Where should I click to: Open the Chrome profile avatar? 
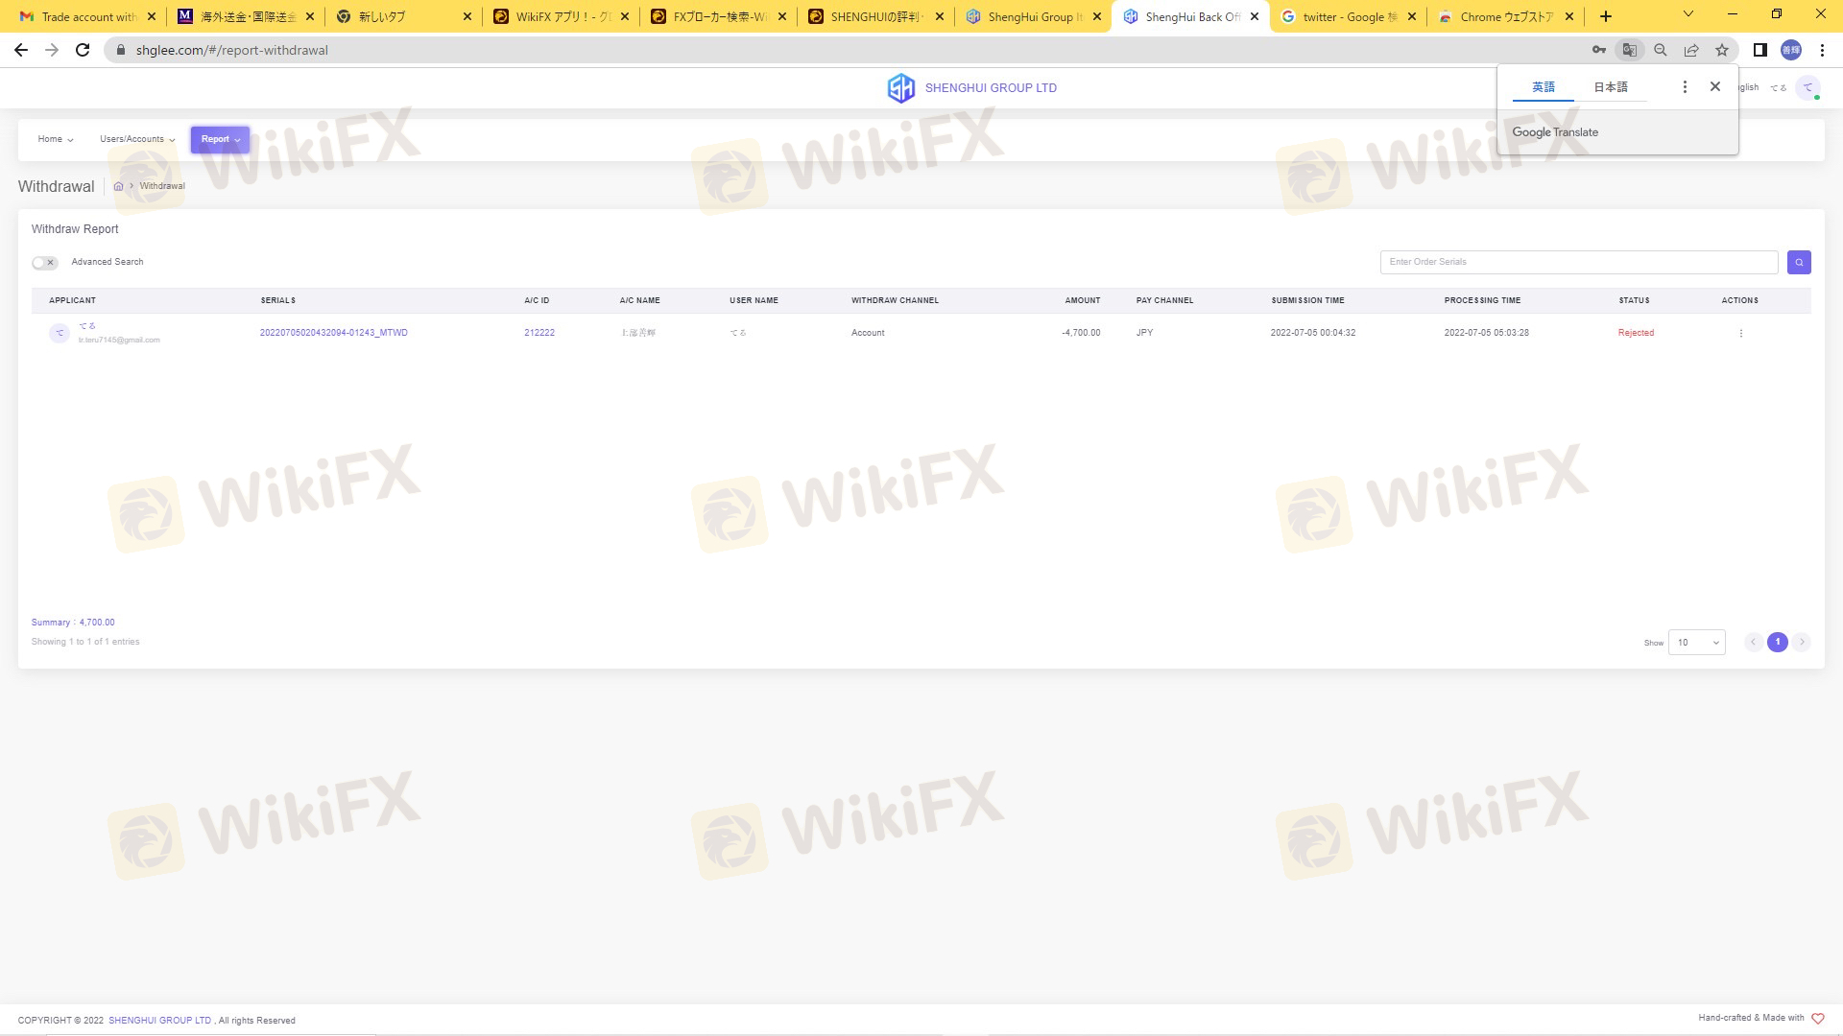(1791, 50)
